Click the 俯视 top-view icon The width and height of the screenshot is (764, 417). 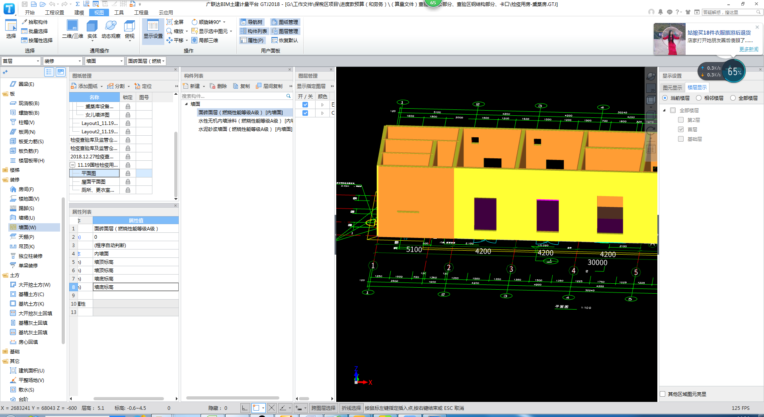pos(130,26)
